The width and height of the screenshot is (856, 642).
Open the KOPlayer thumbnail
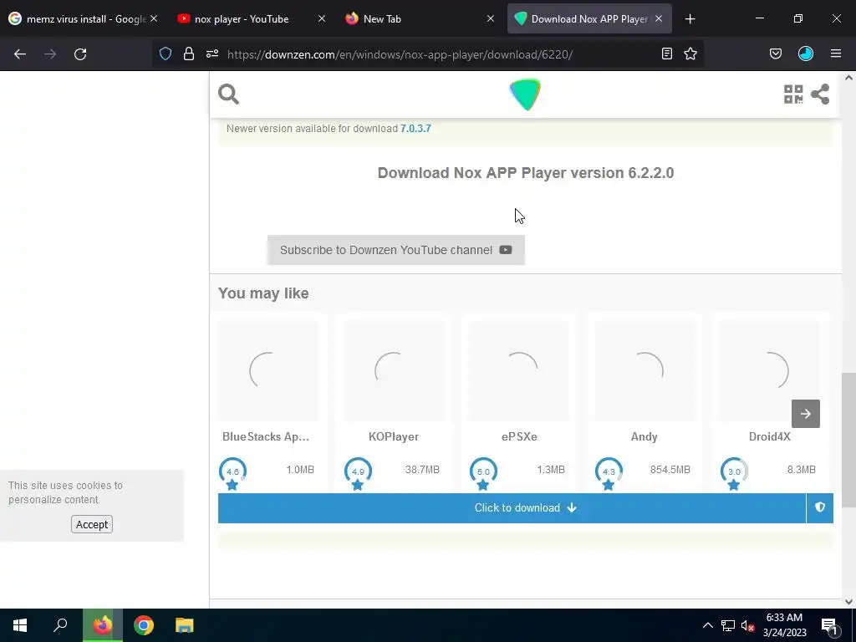(394, 370)
